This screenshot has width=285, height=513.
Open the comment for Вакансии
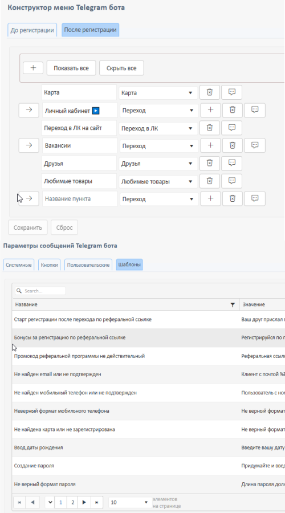click(255, 145)
